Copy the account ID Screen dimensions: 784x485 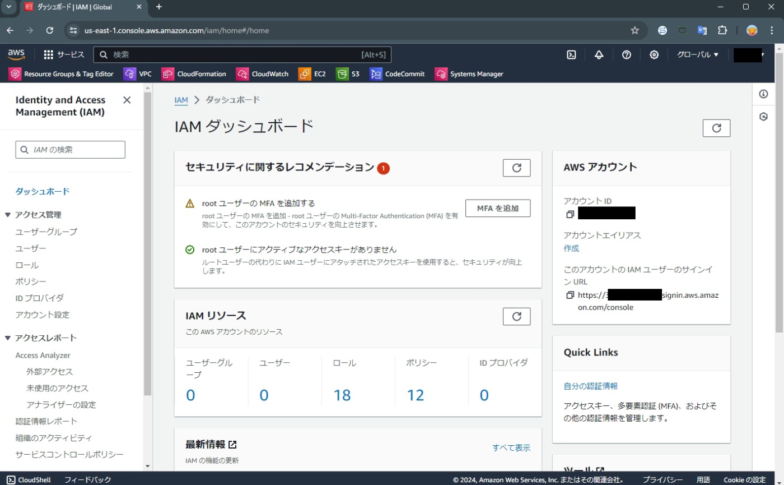tap(570, 214)
